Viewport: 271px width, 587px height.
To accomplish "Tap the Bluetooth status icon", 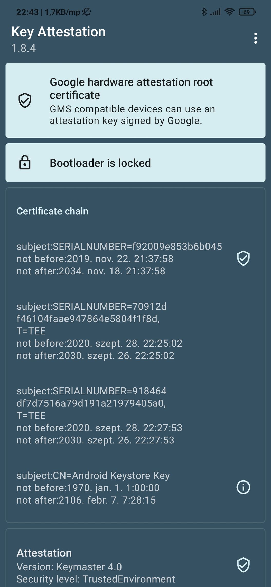I will click(204, 12).
